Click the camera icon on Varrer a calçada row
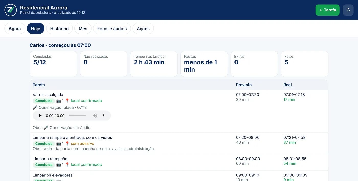This screenshot has height=181, width=358. [x=59, y=101]
